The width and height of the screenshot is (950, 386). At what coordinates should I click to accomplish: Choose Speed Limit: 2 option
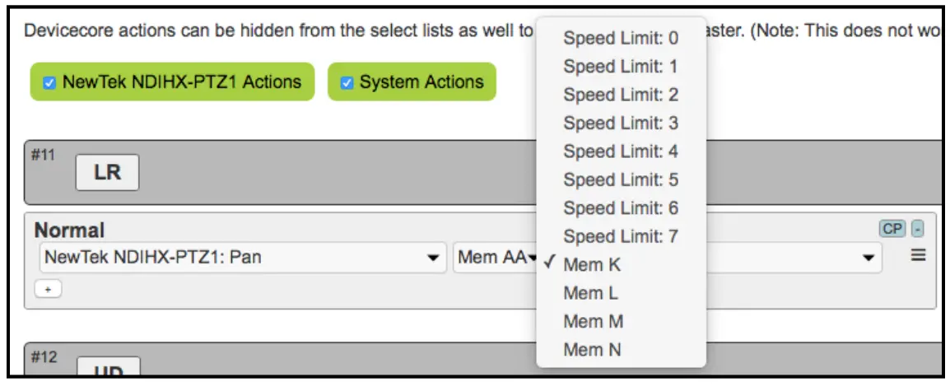(621, 95)
